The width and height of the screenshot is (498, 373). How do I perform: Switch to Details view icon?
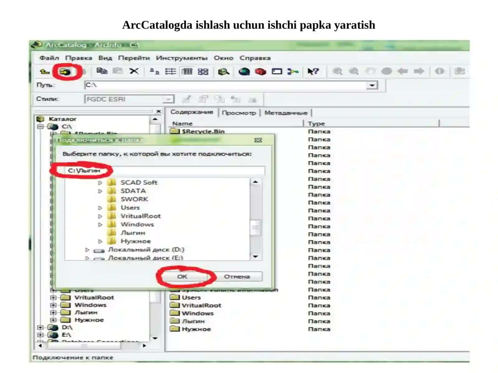coord(187,71)
